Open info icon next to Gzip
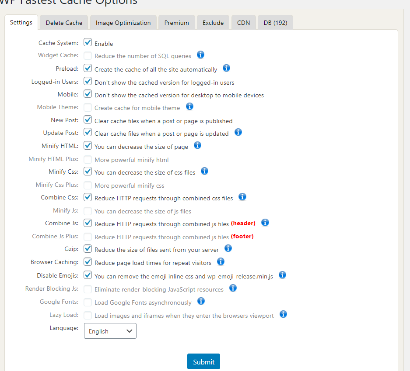The image size is (410, 371). click(x=228, y=248)
